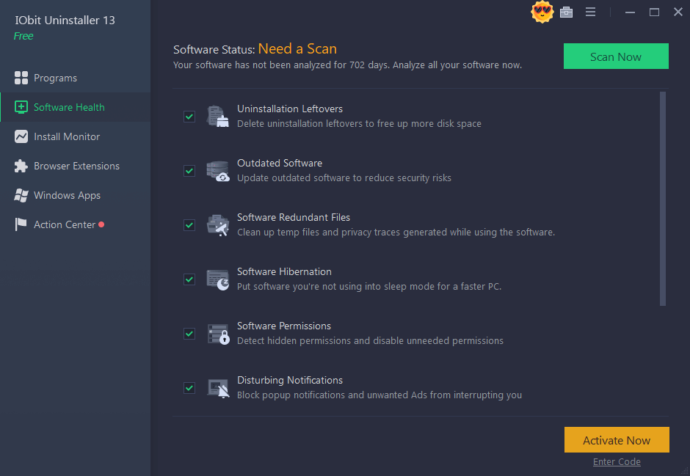This screenshot has height=476, width=690.
Task: Open the toolbox icon in title bar
Action: click(567, 12)
